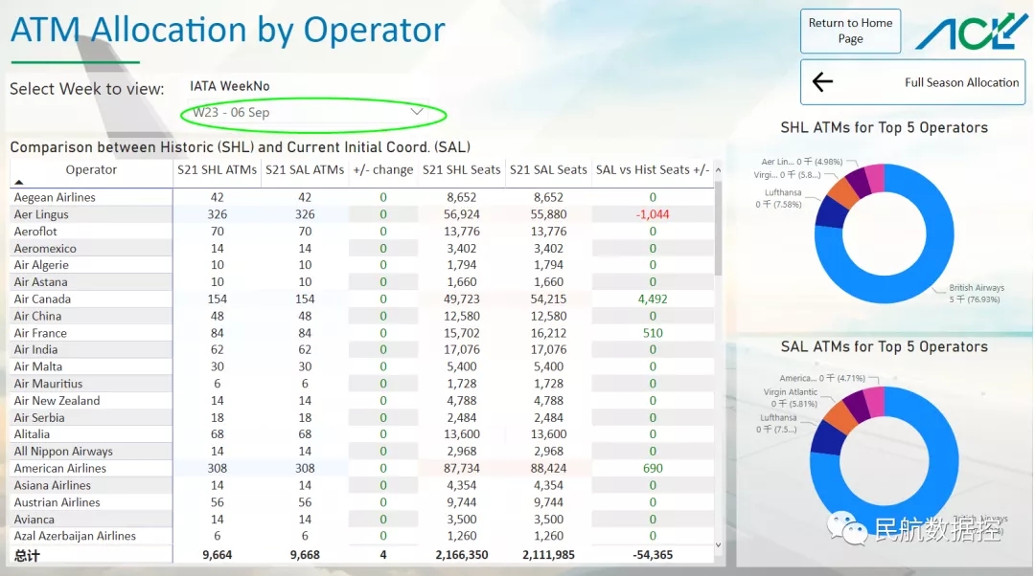This screenshot has height=576, width=1035.
Task: Open the IATA WeekNo dropdown
Action: tap(309, 113)
